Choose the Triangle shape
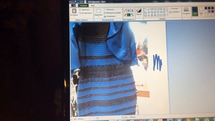The image size is (215, 121). coord(164,9)
